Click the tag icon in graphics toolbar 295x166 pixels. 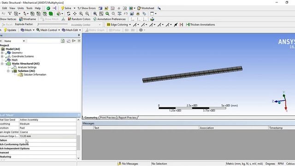click(x=144, y=14)
